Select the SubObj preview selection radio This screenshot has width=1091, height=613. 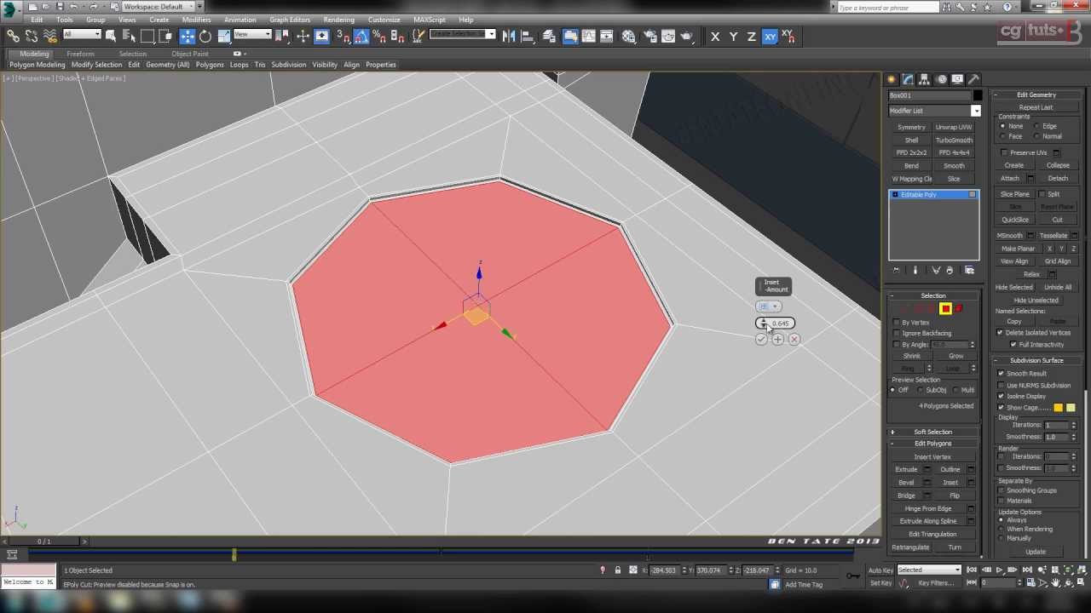(919, 390)
